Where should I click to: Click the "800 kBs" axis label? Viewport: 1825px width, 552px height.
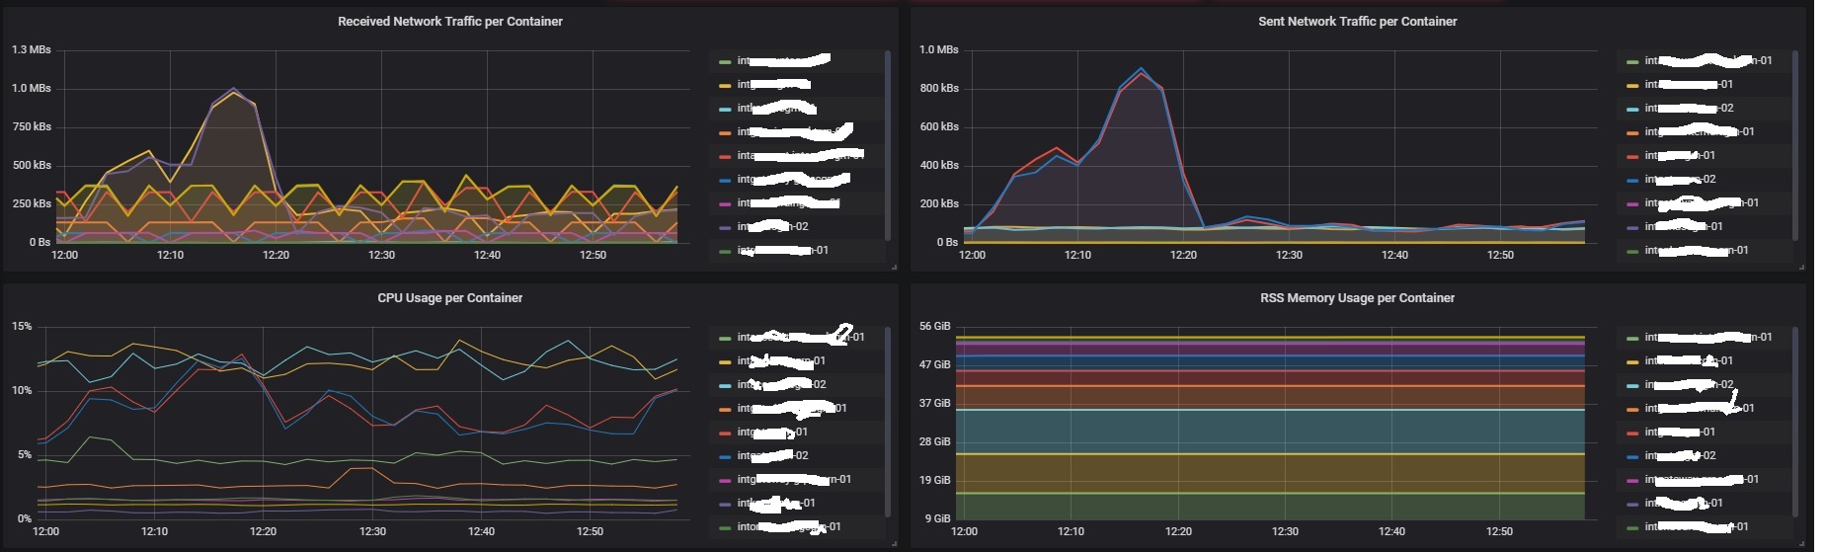[x=939, y=88]
